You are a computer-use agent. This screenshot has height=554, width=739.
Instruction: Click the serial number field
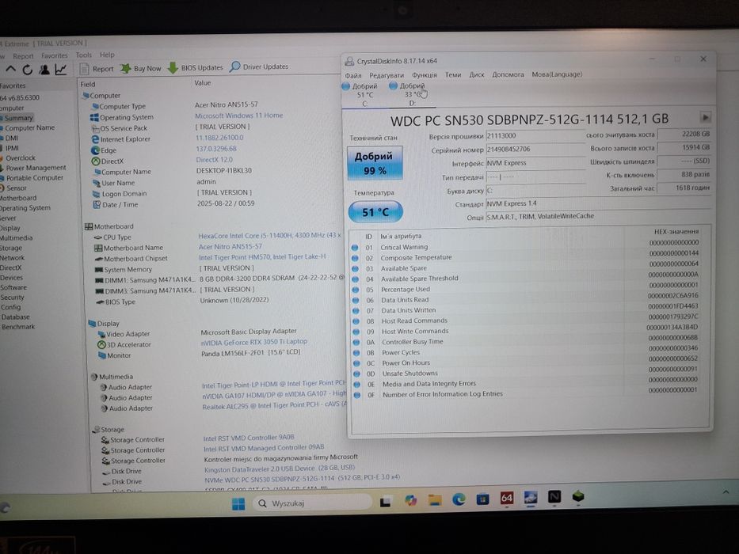[x=535, y=150]
